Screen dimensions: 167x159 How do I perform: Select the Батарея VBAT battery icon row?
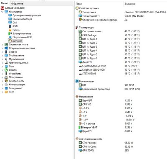(x=80, y=127)
